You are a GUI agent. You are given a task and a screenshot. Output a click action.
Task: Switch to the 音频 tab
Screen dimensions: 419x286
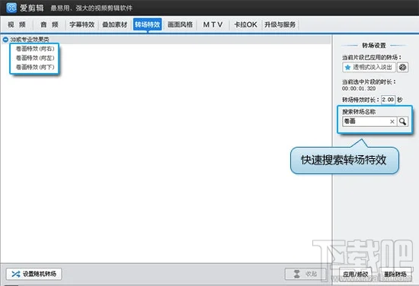50,24
